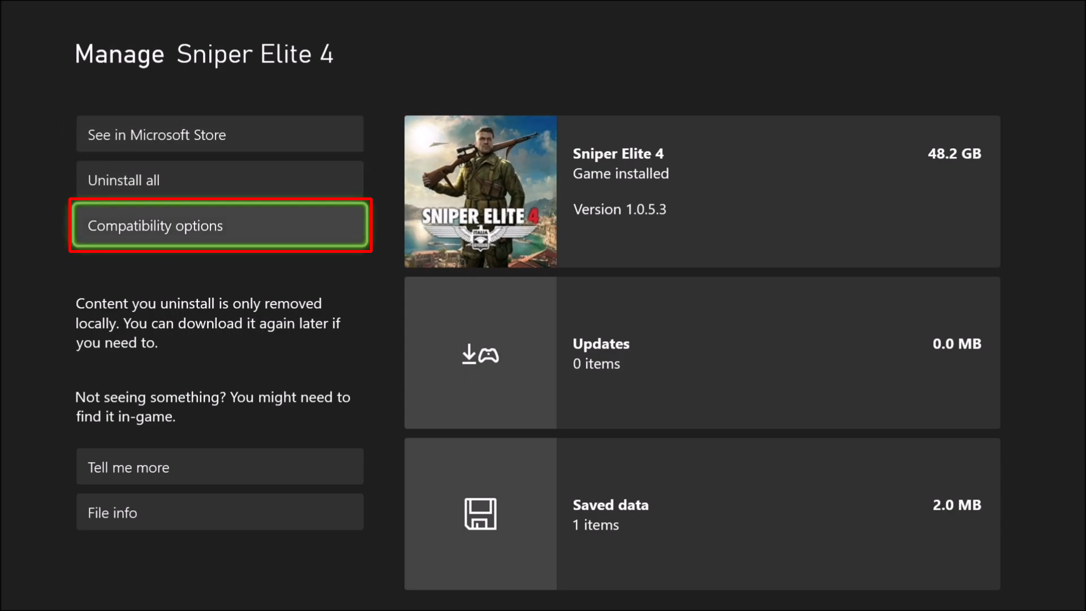
Task: Click the Sniper Elite 4 cover art
Action: coord(480,191)
